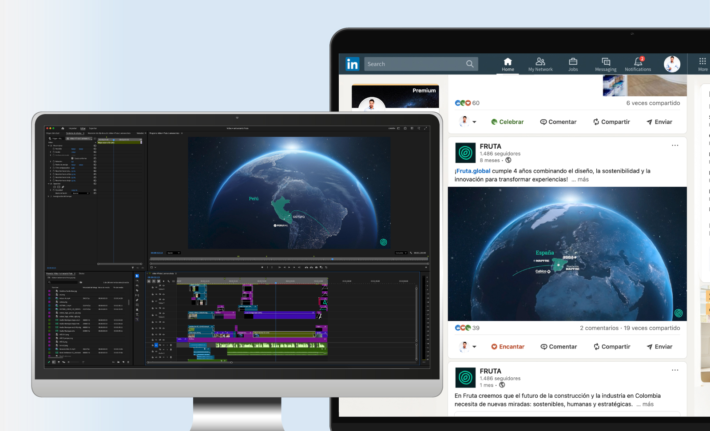Switch to the Exportar tab
This screenshot has width=710, height=431.
[93, 128]
